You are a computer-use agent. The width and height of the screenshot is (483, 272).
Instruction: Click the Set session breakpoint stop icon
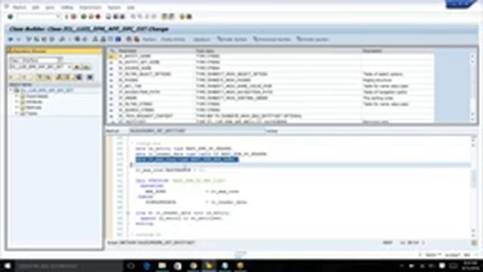click(x=129, y=39)
